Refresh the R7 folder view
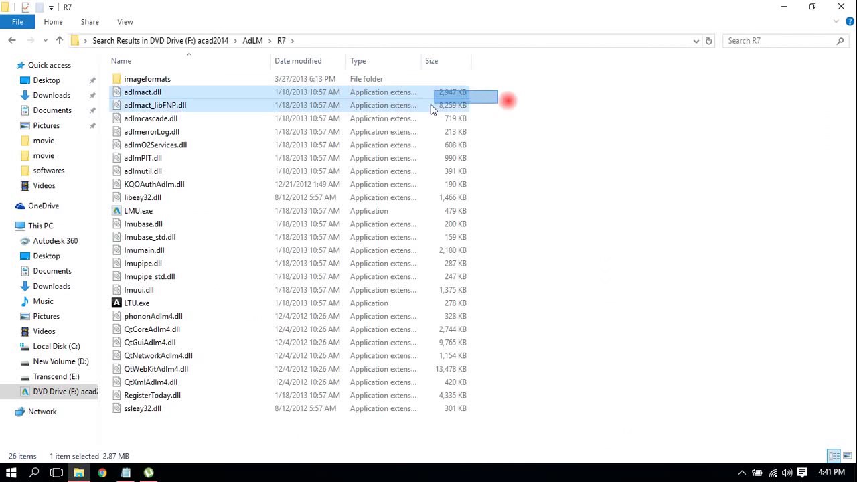Image resolution: width=857 pixels, height=482 pixels. (x=709, y=41)
